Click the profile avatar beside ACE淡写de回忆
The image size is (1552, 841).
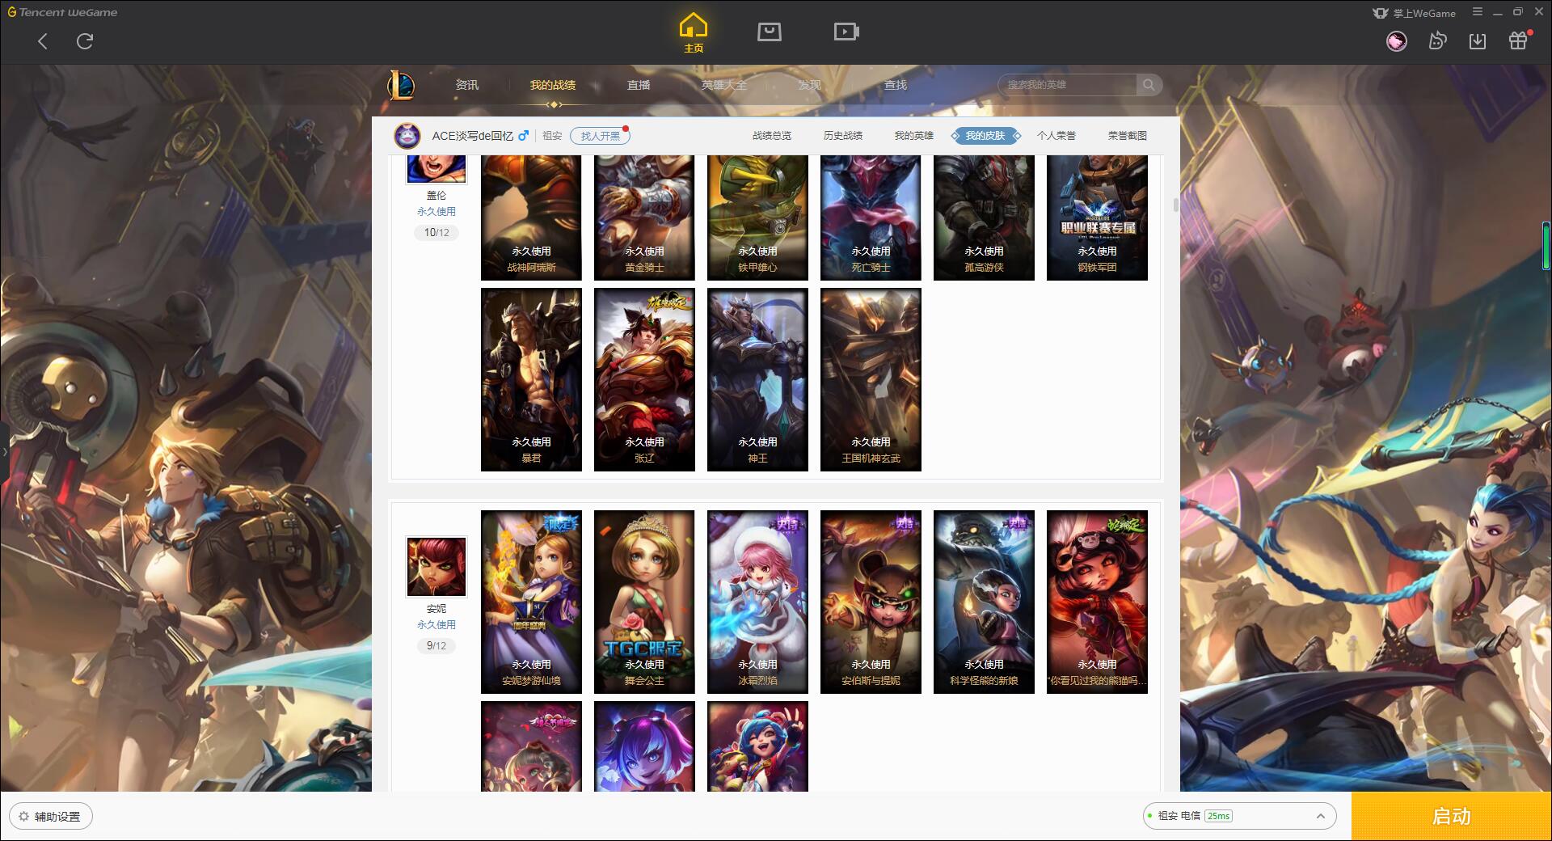pos(407,136)
